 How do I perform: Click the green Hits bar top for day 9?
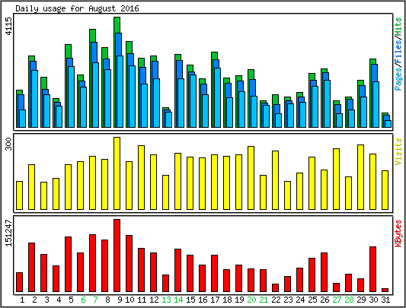[117, 24]
